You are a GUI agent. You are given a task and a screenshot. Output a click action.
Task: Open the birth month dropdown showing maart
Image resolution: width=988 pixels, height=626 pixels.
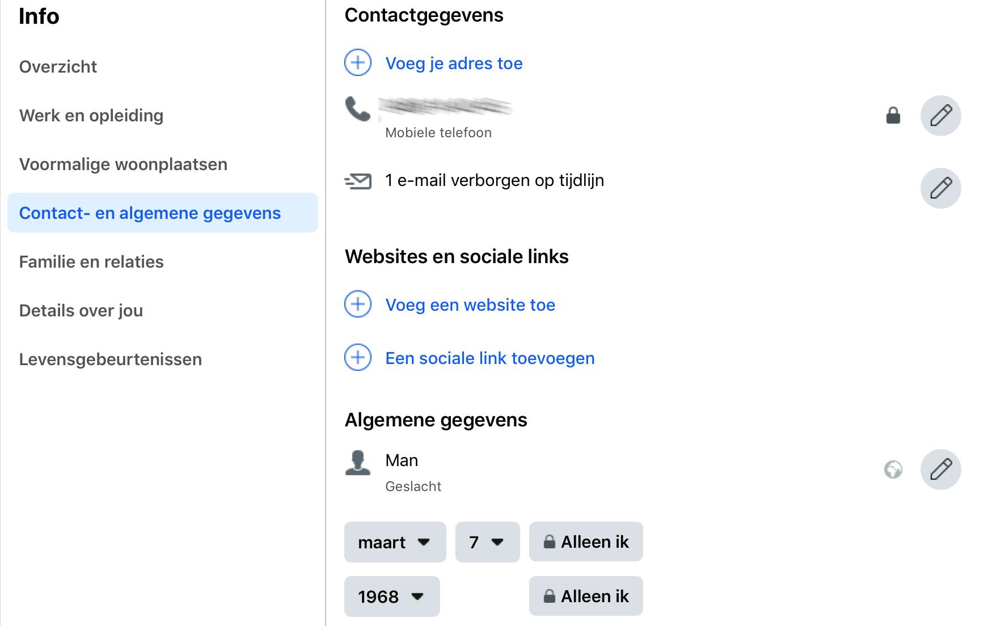(x=395, y=542)
